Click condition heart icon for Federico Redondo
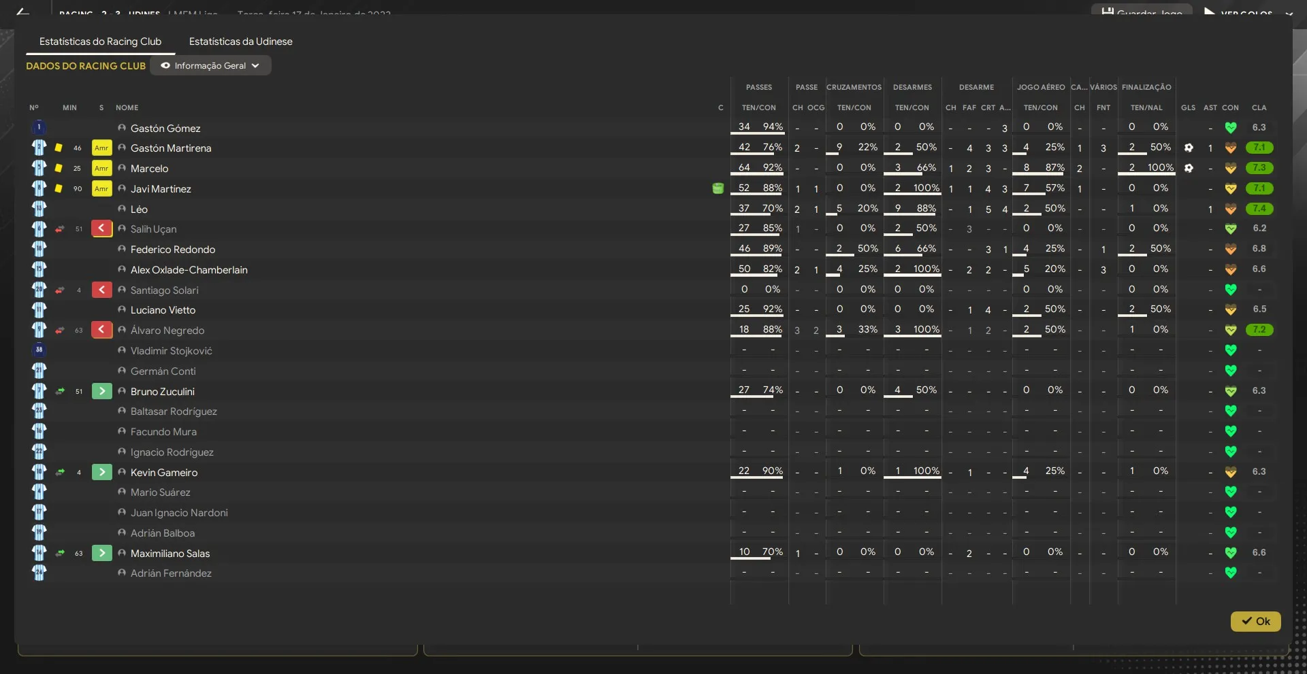 tap(1231, 249)
